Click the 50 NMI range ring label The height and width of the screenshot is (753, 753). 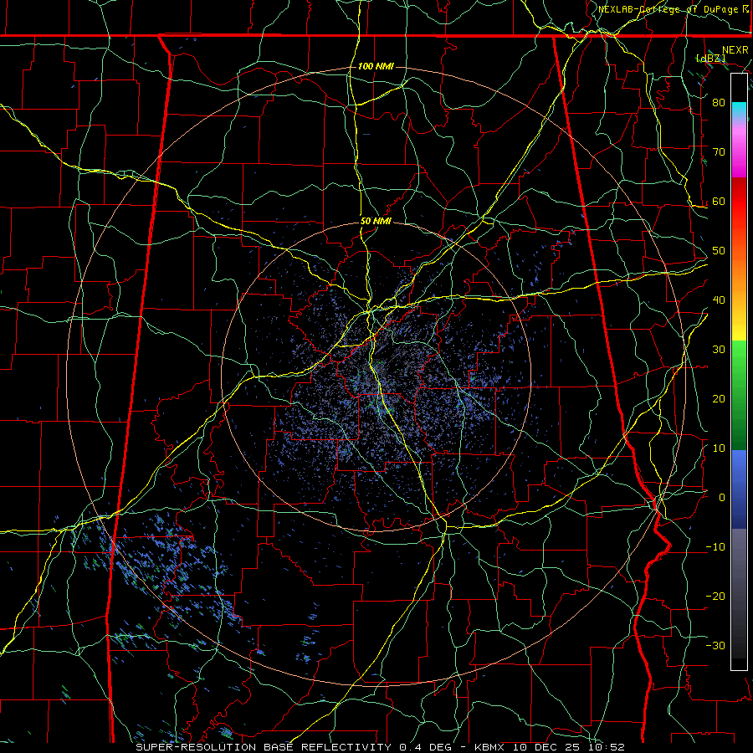(376, 222)
